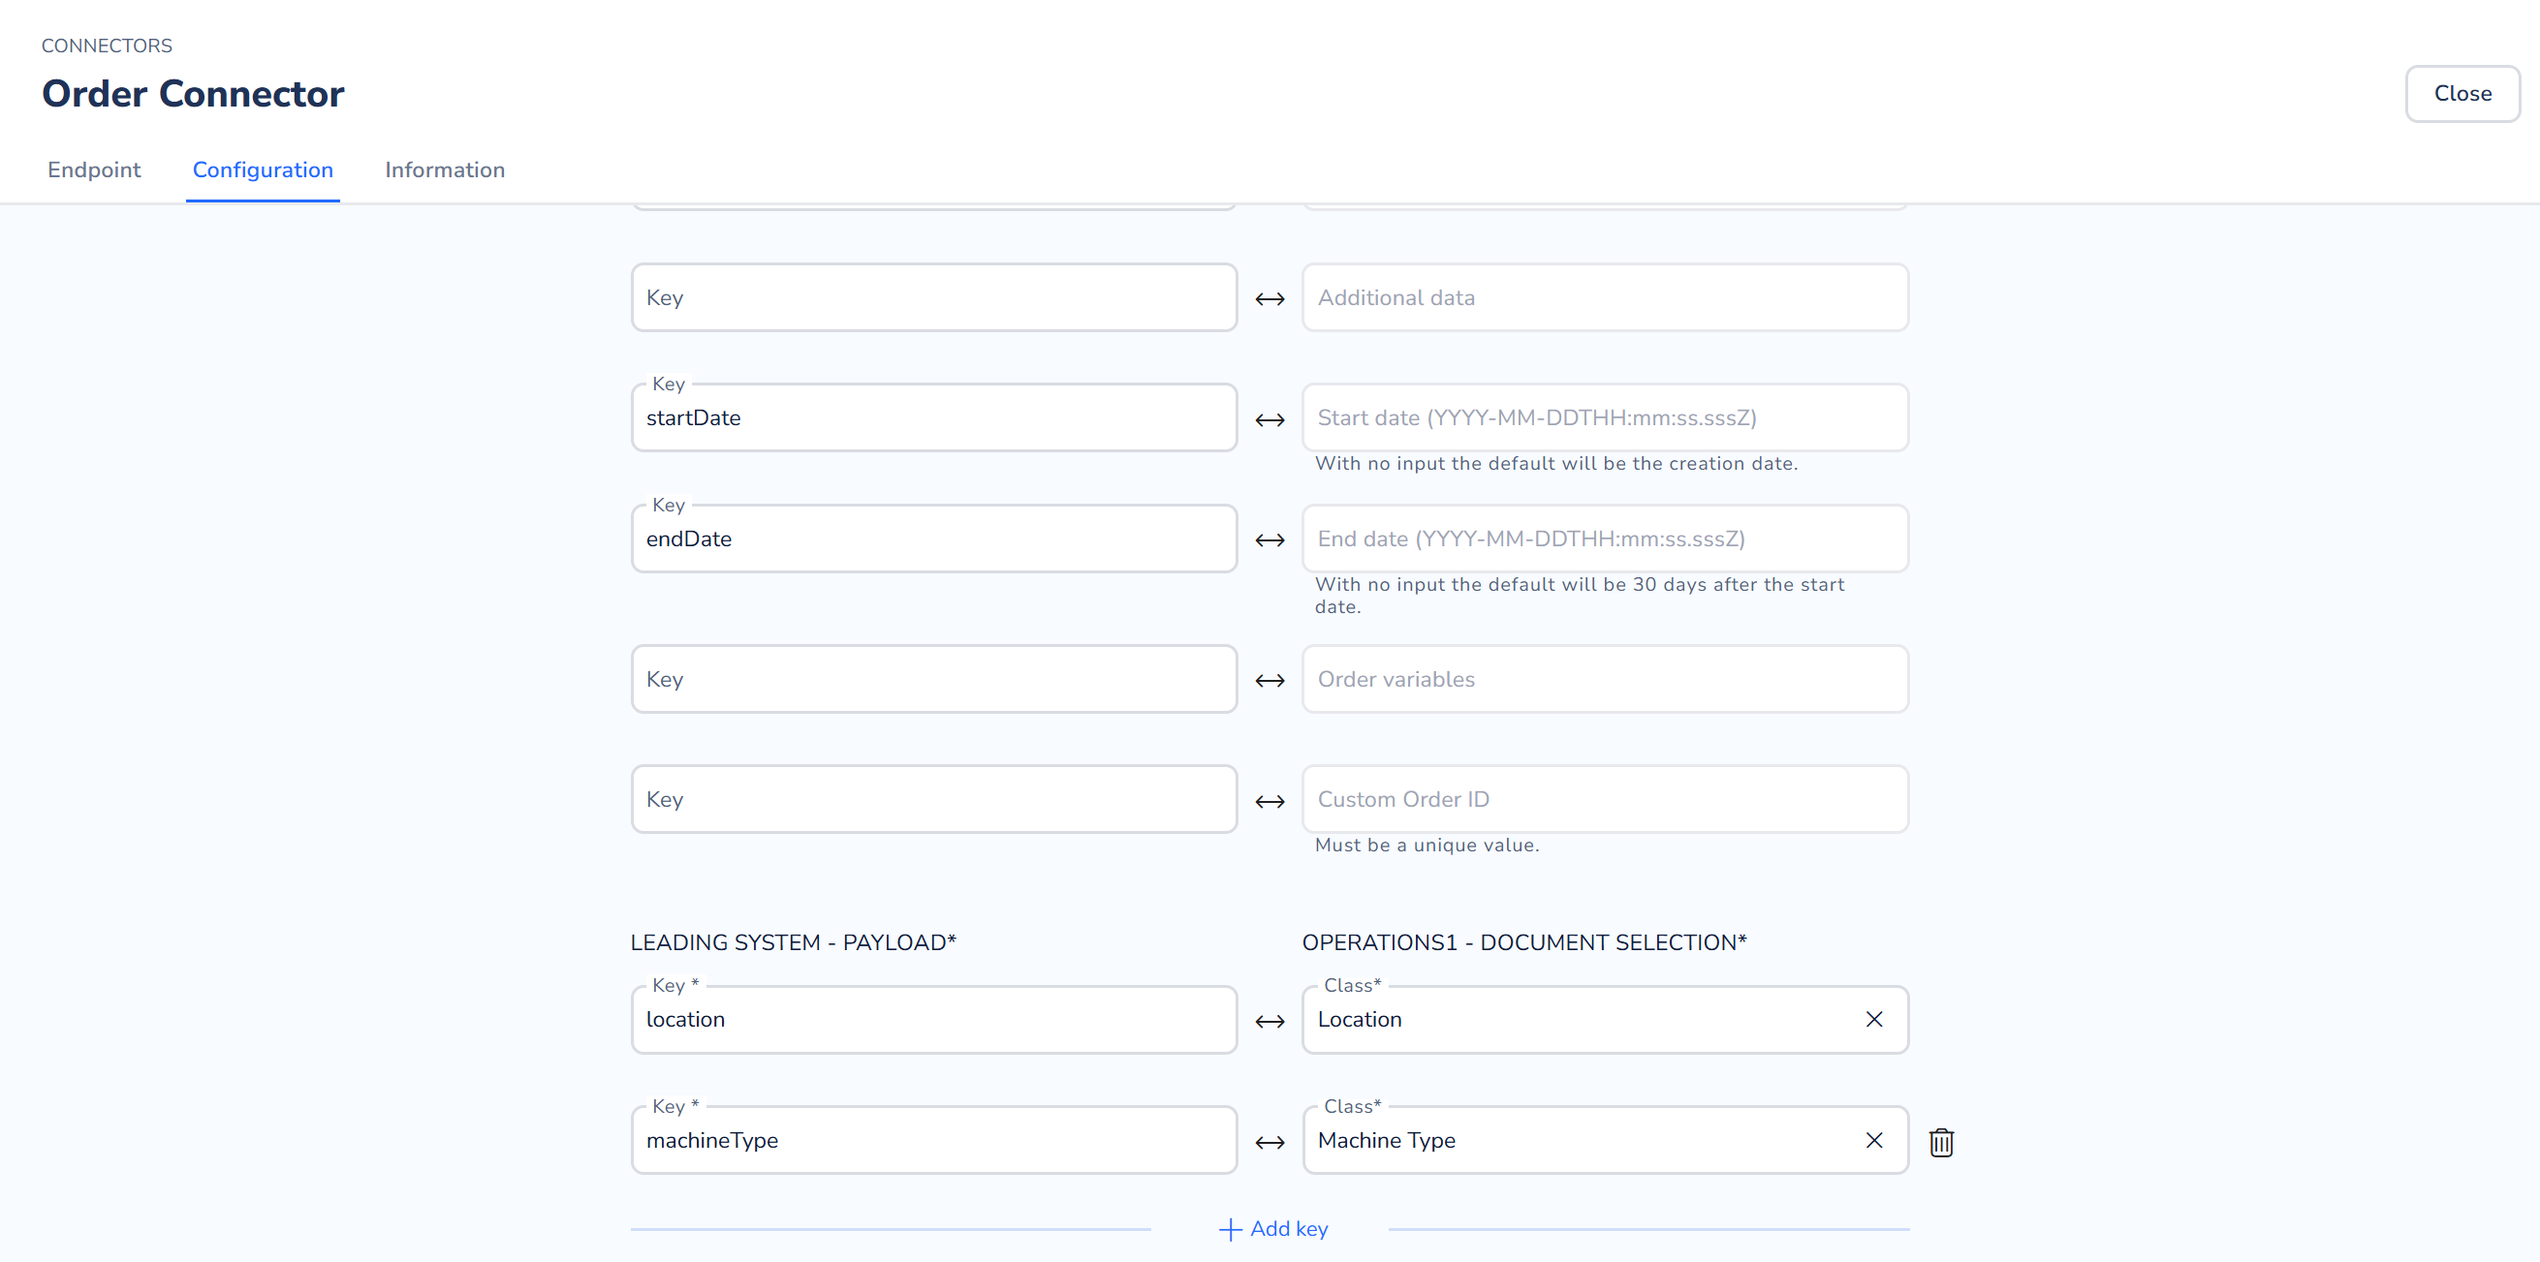
Task: Click the Start date placeholder field
Action: point(1604,417)
